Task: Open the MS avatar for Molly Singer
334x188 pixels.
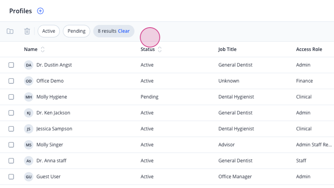Action: (x=28, y=145)
